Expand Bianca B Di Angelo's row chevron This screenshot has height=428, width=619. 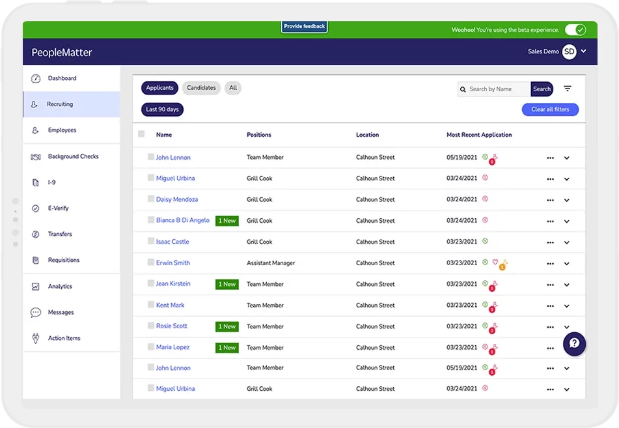coord(566,221)
